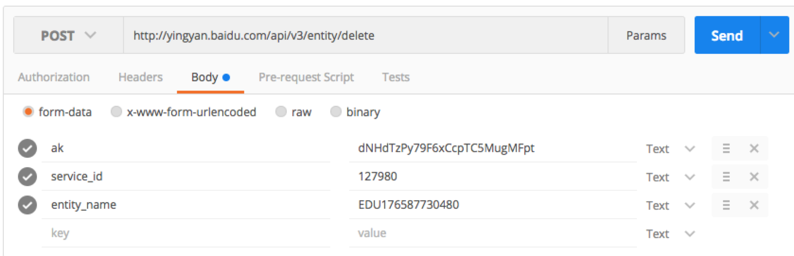Delete the ak row with X icon
Viewport: 794px width, 256px height.
(754, 149)
